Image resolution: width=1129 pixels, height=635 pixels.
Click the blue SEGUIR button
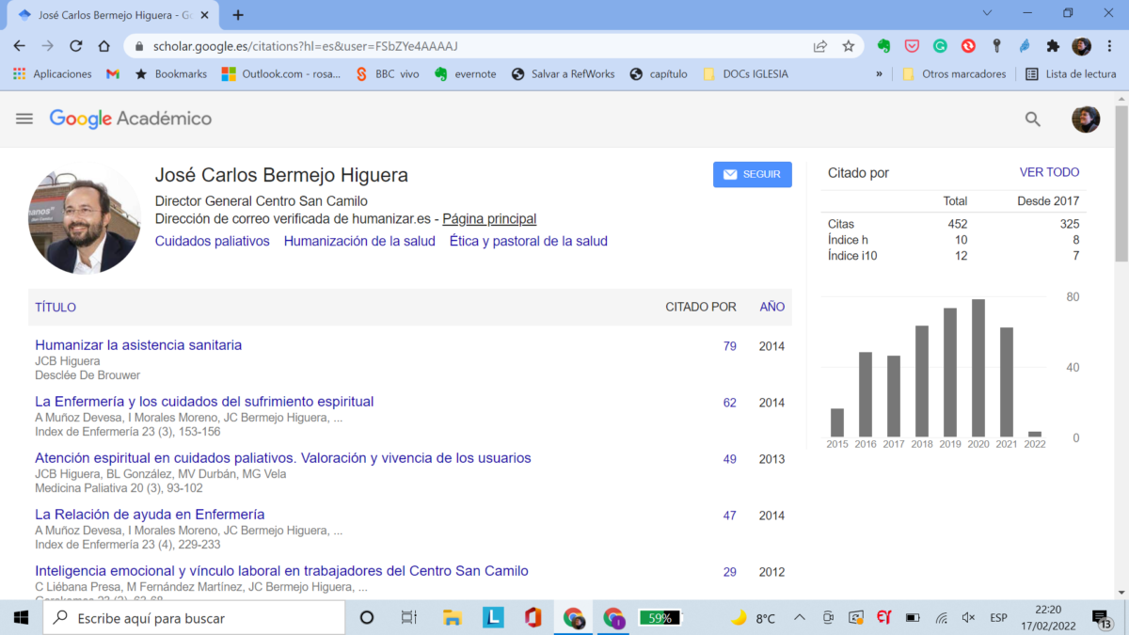(752, 174)
